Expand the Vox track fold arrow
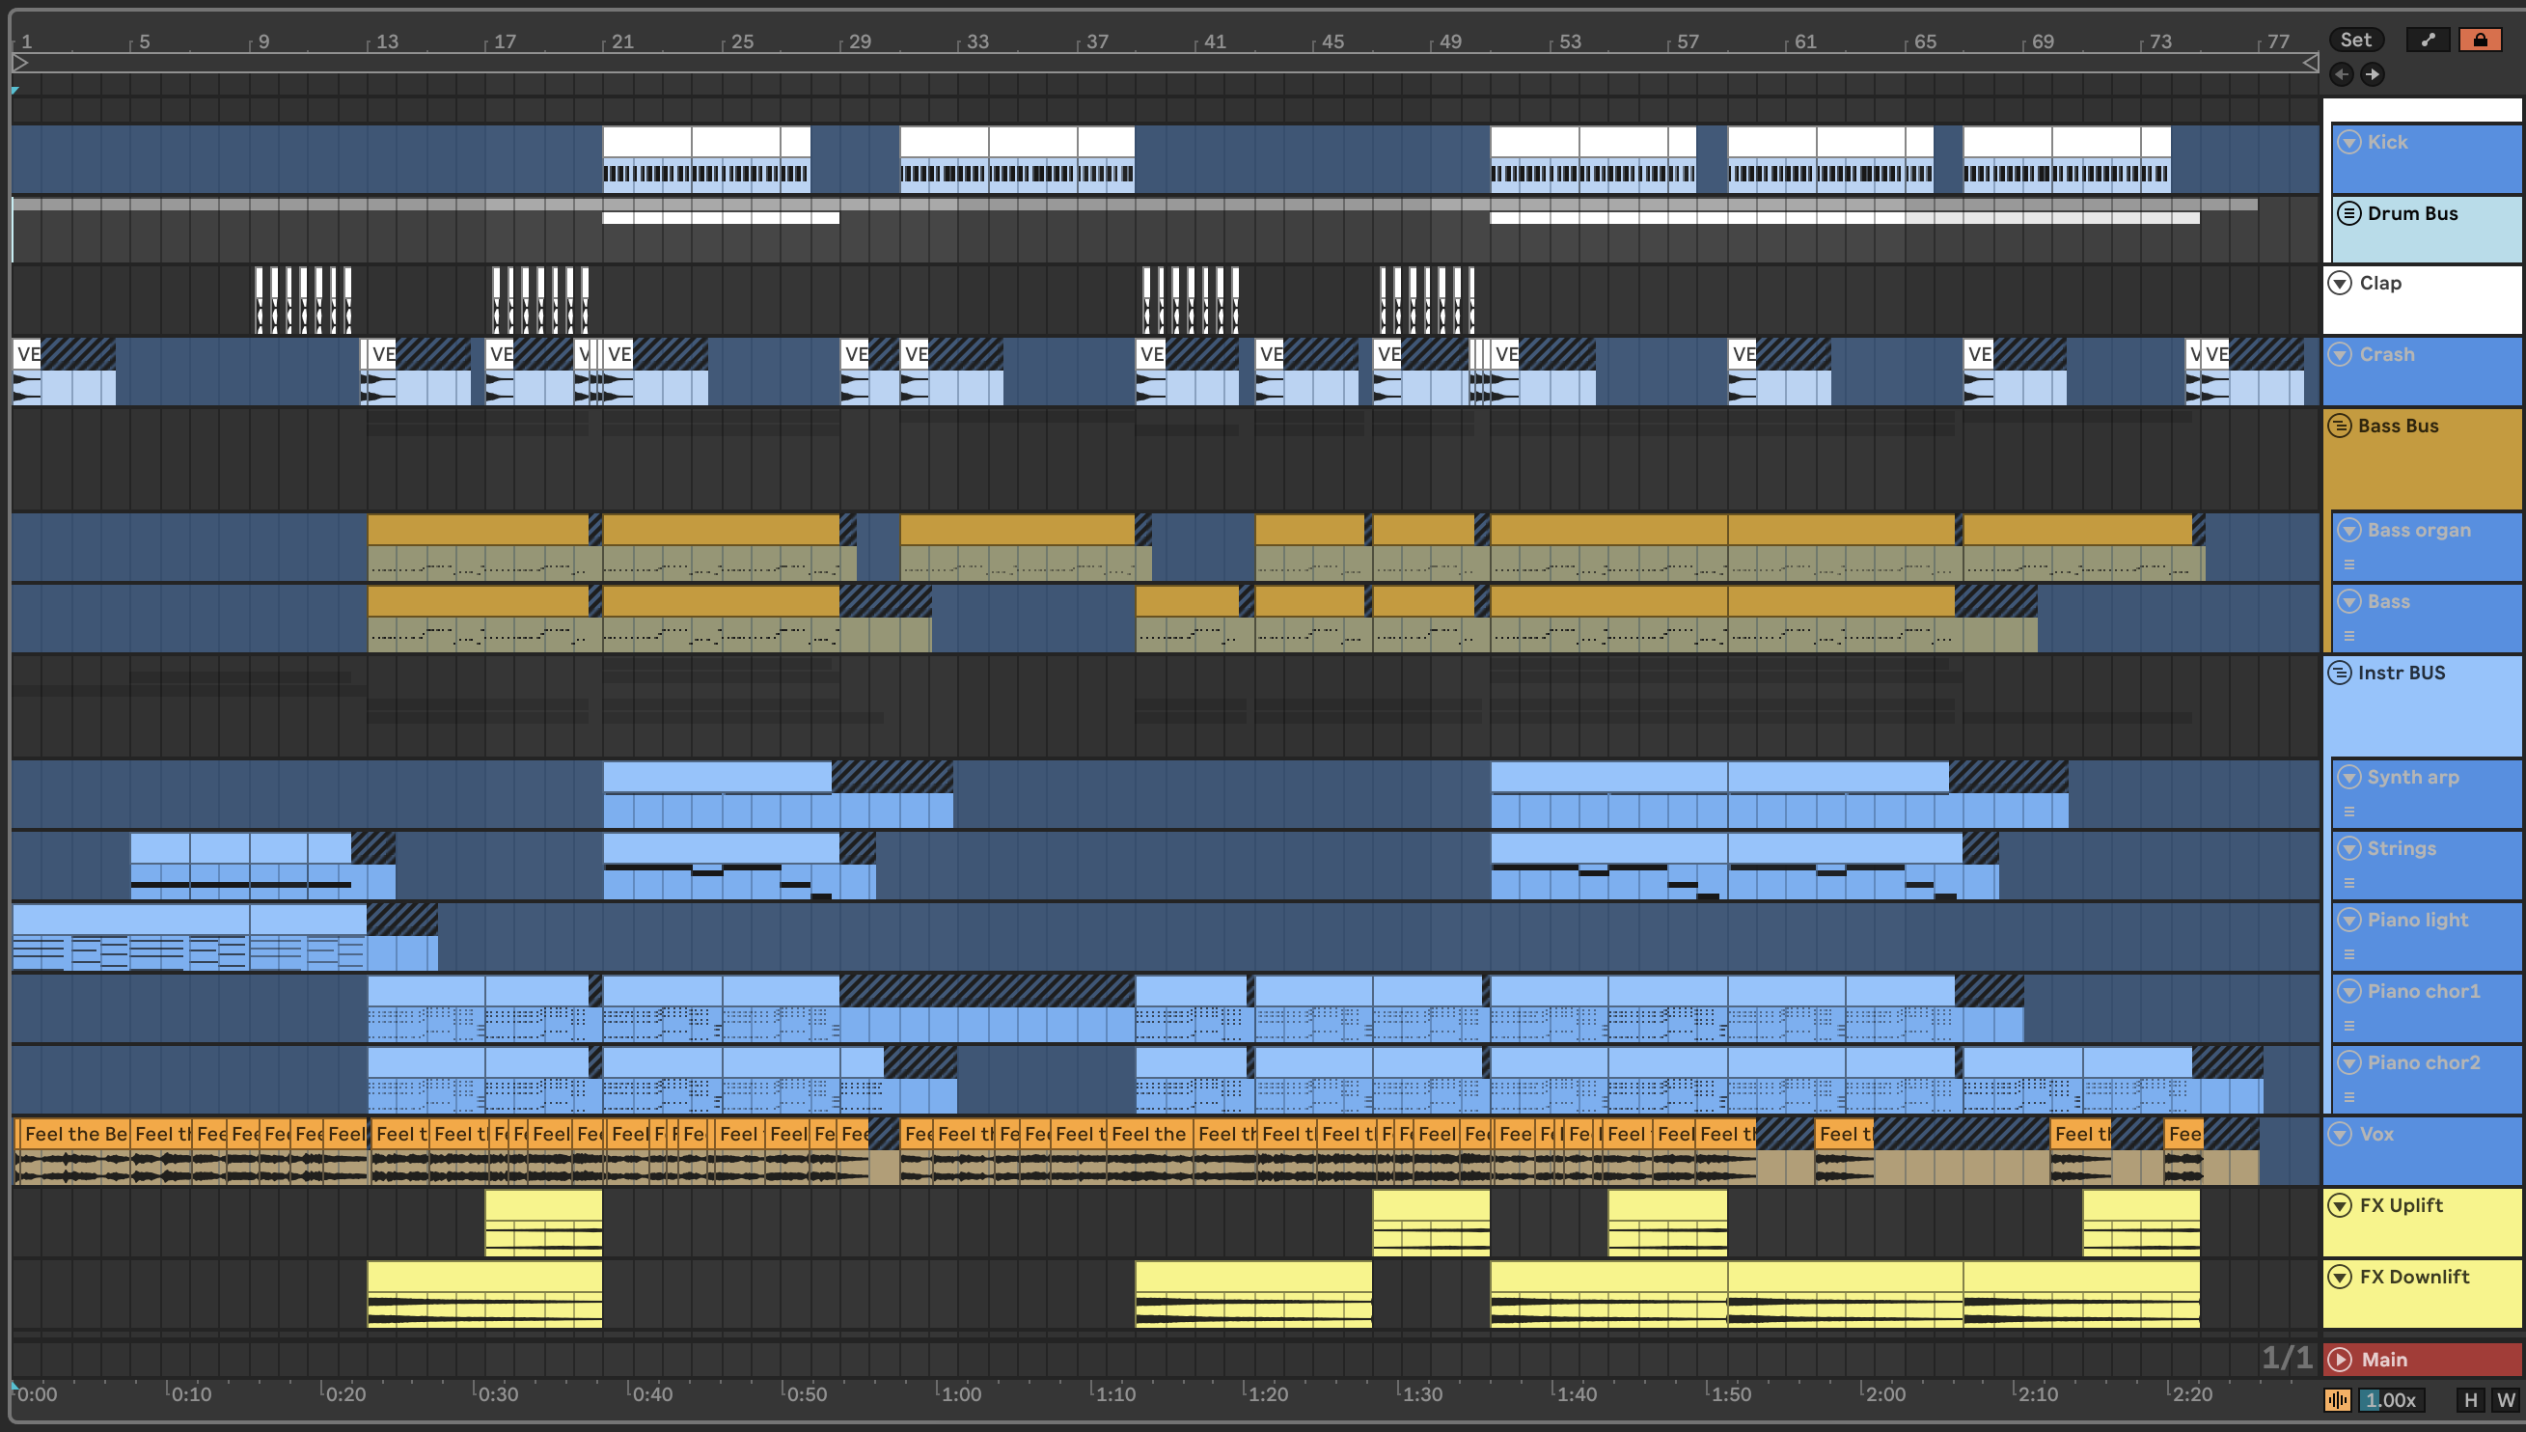The width and height of the screenshot is (2526, 1432). click(x=2340, y=1134)
